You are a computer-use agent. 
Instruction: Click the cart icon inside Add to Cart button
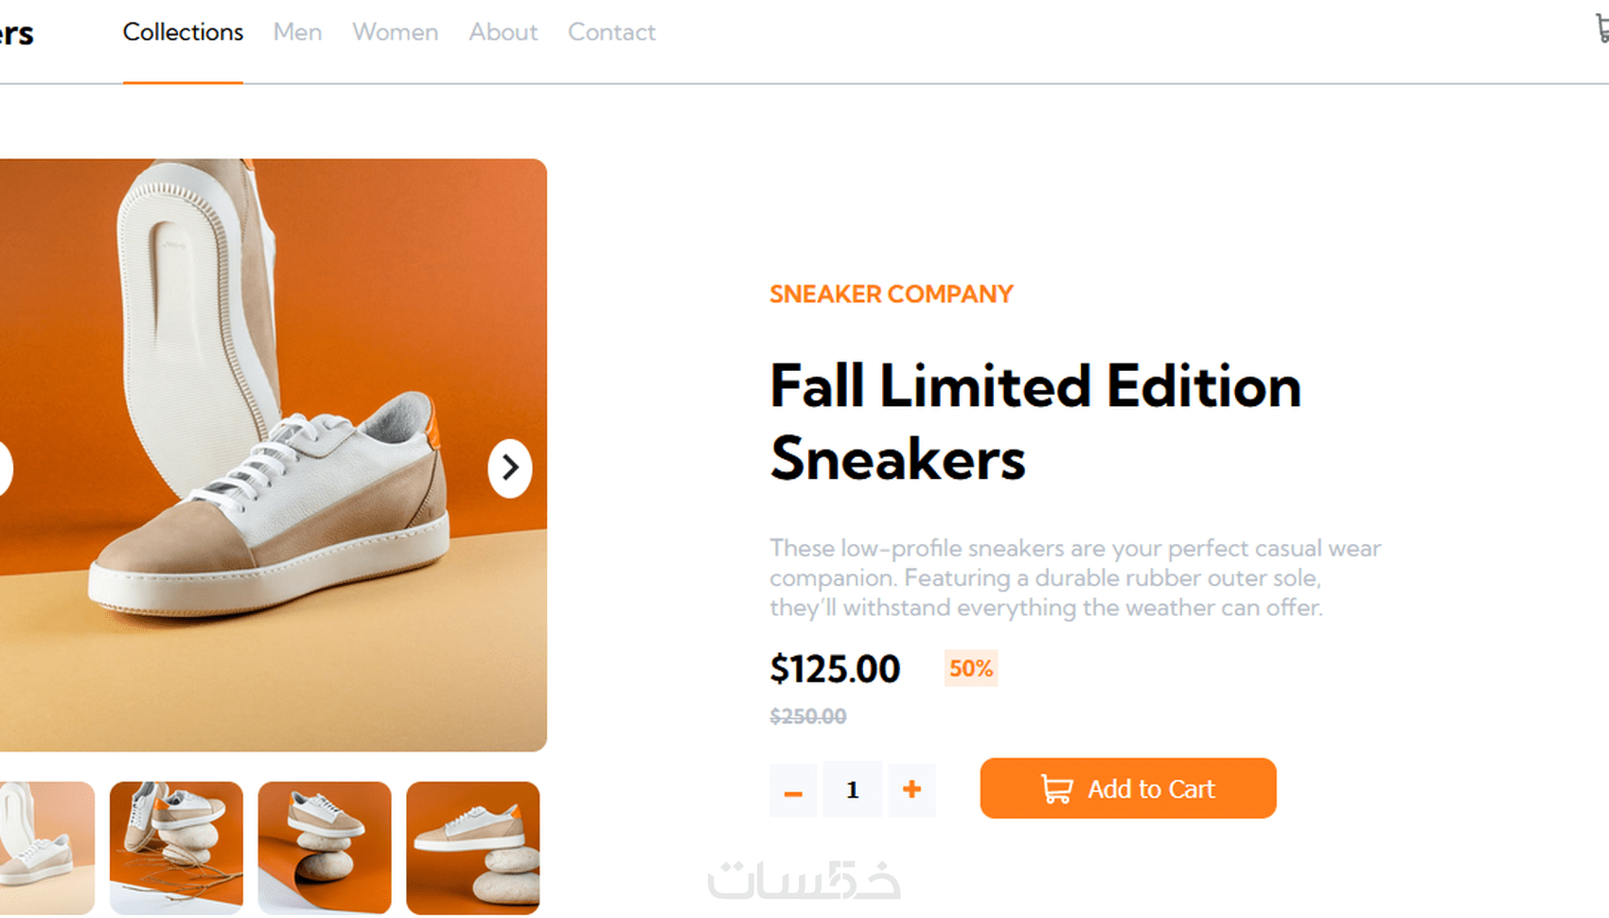click(x=1057, y=788)
